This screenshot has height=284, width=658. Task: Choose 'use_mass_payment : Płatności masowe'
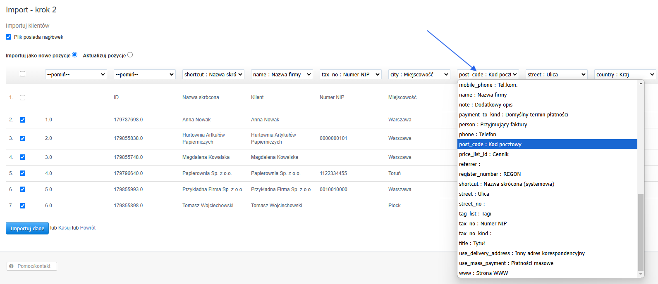[547, 263]
